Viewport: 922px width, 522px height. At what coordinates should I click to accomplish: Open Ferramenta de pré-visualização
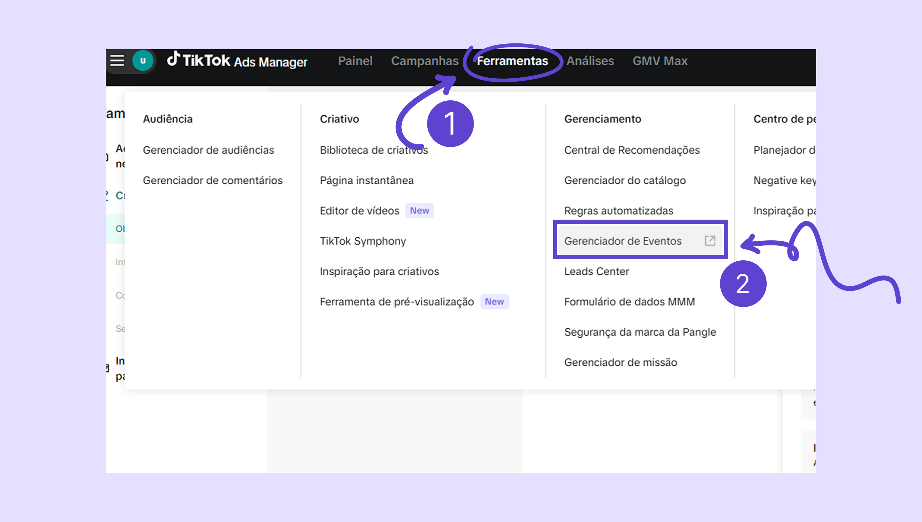(397, 302)
